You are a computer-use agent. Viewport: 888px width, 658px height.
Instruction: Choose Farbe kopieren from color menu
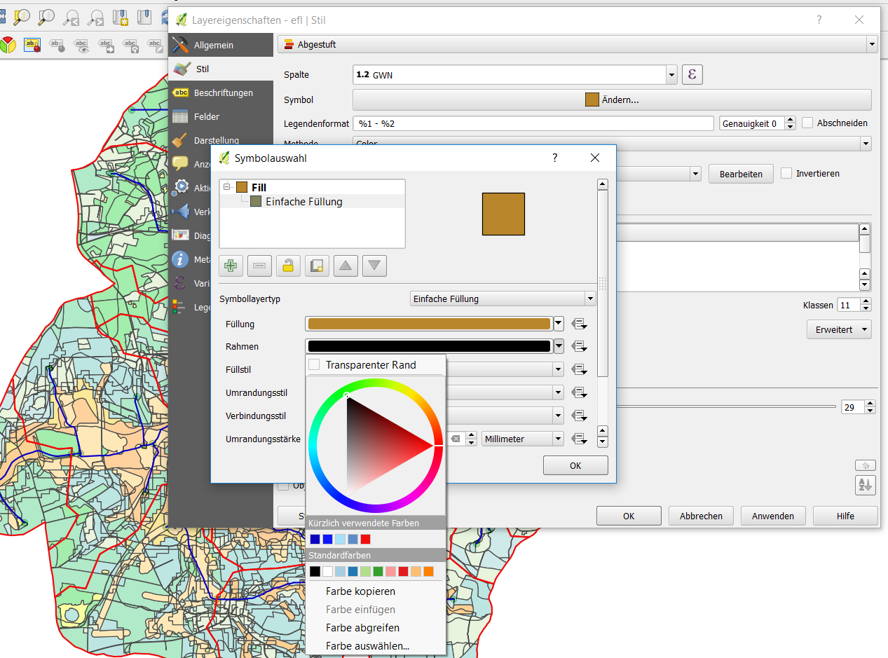pos(360,591)
